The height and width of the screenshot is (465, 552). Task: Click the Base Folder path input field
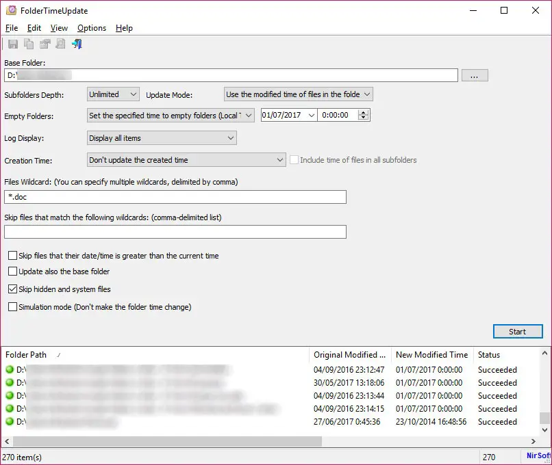pos(231,75)
